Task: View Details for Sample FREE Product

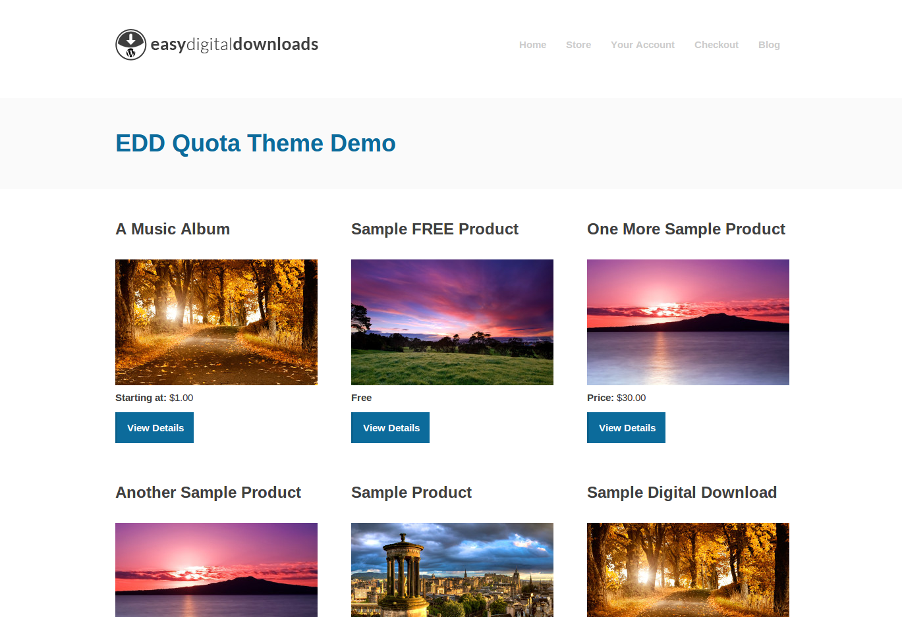Action: pos(391,428)
